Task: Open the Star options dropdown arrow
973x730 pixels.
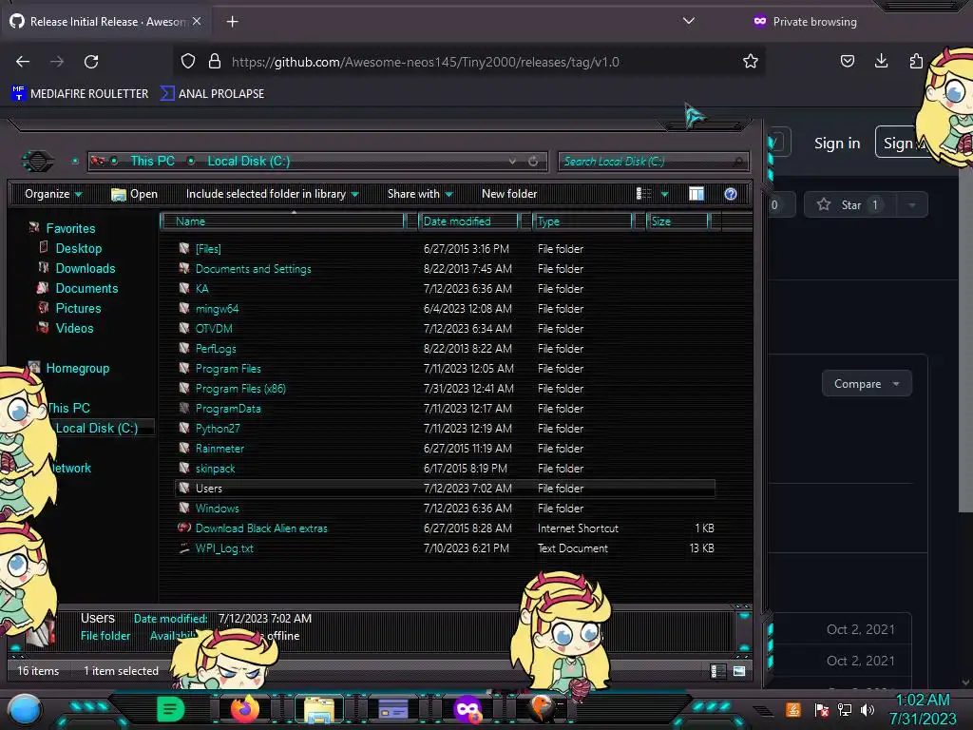Action: [x=911, y=205]
